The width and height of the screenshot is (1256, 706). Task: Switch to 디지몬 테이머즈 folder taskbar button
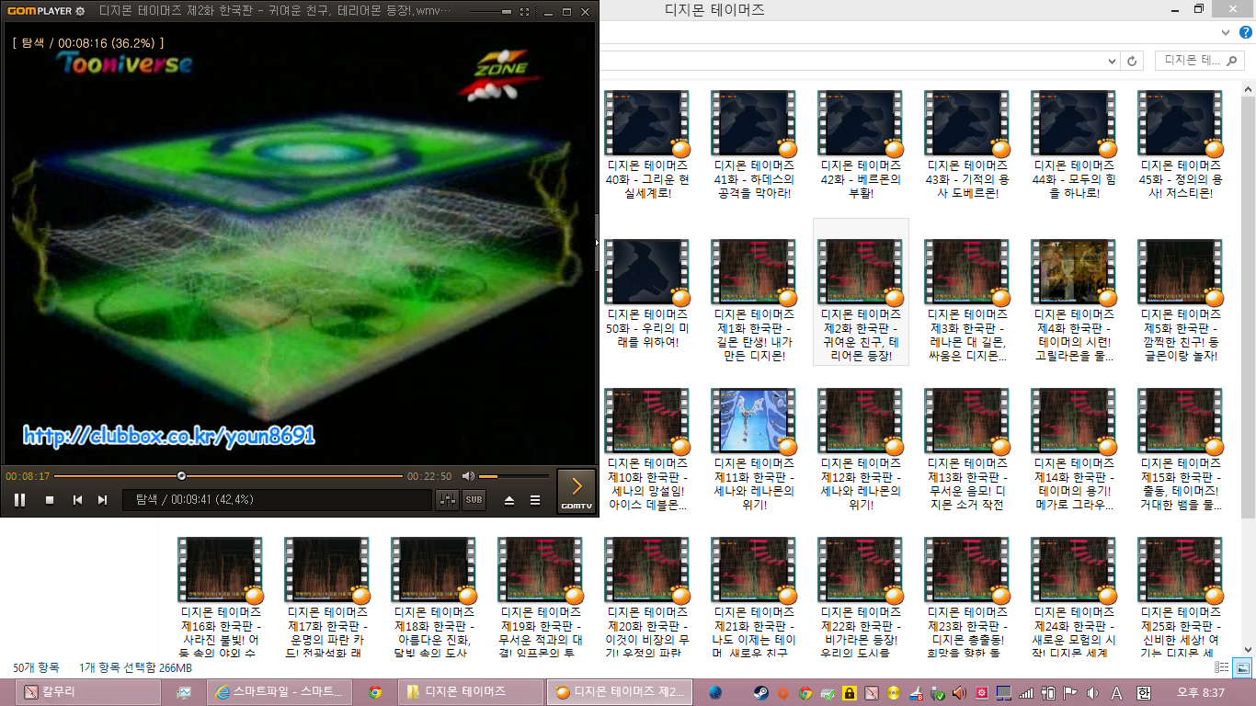tap(473, 692)
